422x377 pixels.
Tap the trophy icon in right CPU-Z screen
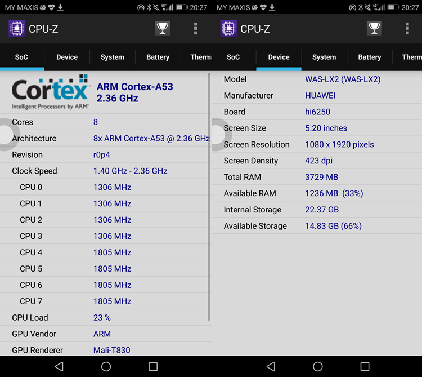pyautogui.click(x=374, y=28)
